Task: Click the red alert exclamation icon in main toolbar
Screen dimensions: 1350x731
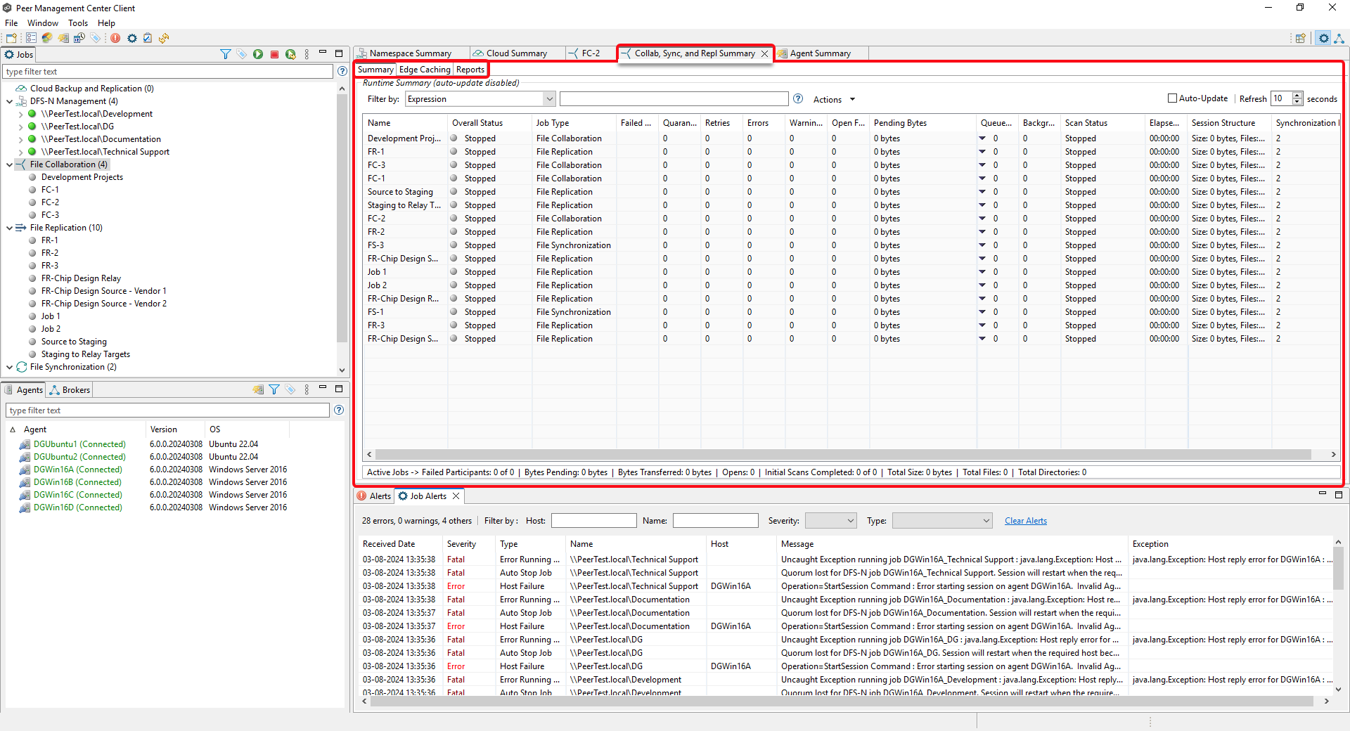Action: 115,38
